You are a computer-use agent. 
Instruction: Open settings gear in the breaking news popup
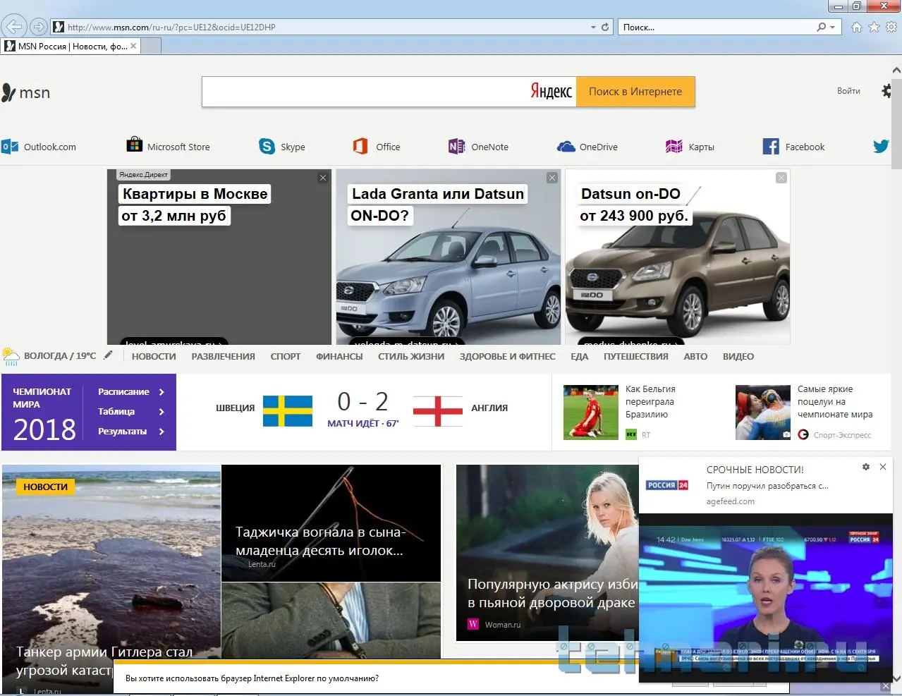(x=866, y=467)
